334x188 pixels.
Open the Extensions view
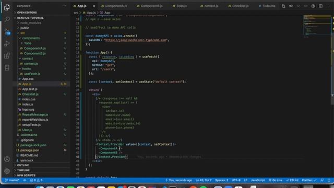[x=7, y=56]
